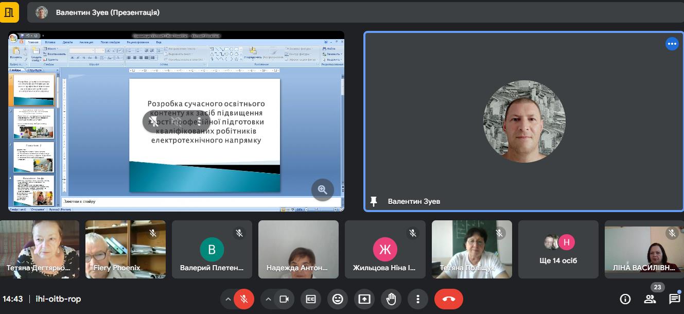Open the more options menu in call bar
Viewport: 684px width, 314px height.
[418, 299]
